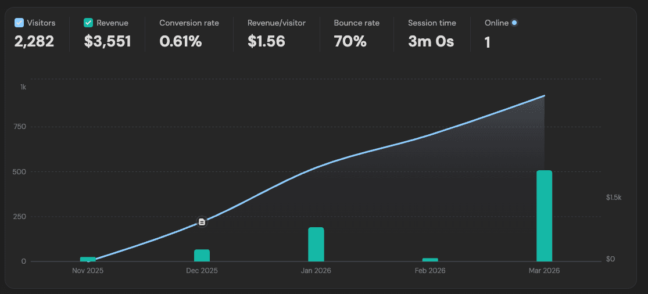Image resolution: width=648 pixels, height=294 pixels.
Task: Click the 250 left axis label
Action: (20, 216)
